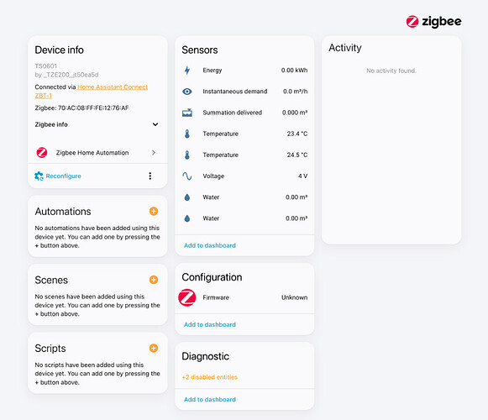Click the Voltage sine wave icon
The height and width of the screenshot is (420, 488).
pos(187,176)
